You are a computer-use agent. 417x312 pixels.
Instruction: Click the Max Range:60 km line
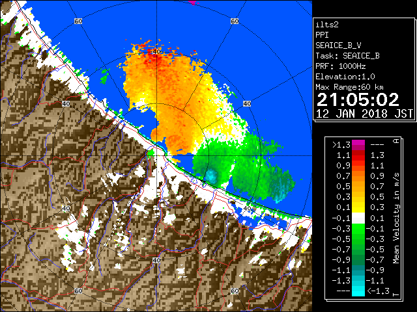tap(350, 87)
